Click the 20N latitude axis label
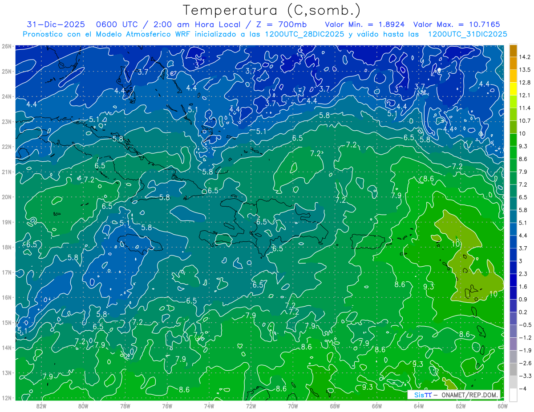The image size is (534, 412). (x=7, y=197)
